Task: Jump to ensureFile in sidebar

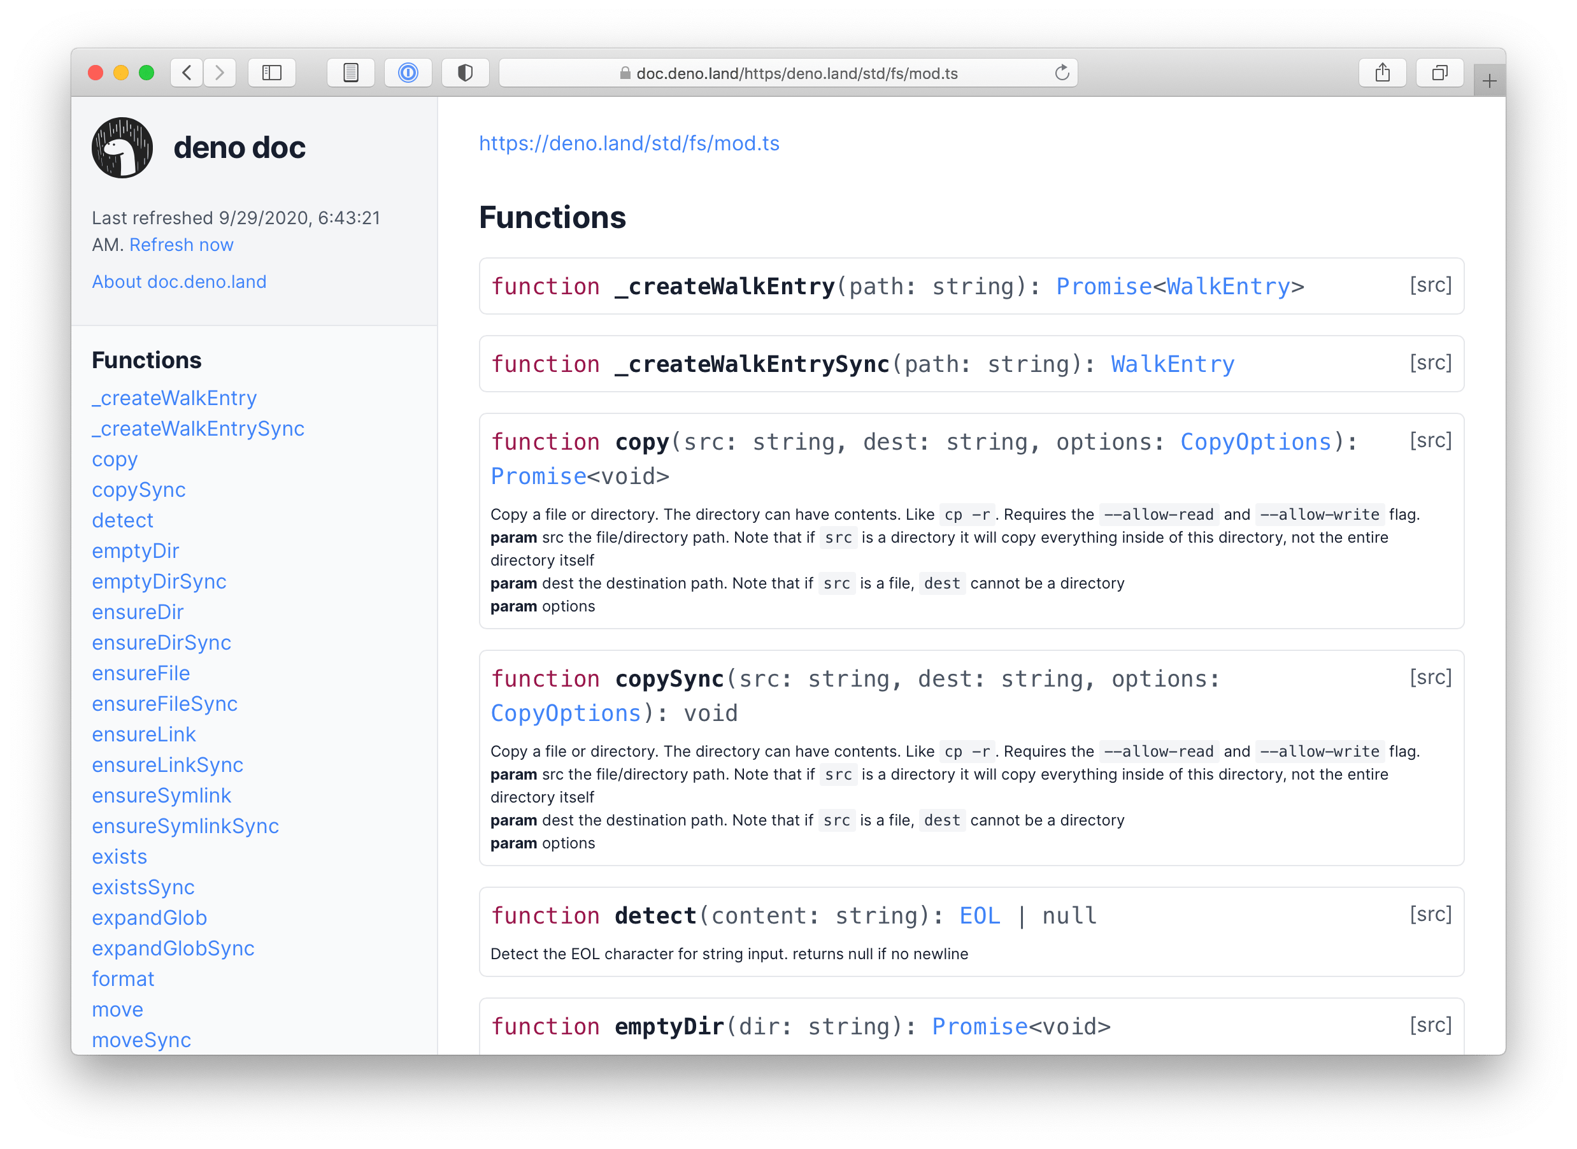Action: [x=141, y=673]
